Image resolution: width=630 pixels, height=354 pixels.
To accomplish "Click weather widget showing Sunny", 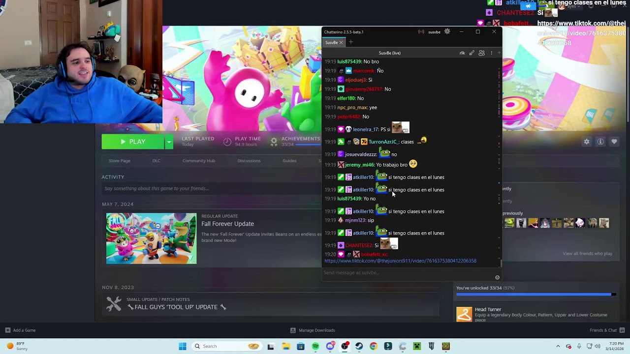I will pos(16,346).
